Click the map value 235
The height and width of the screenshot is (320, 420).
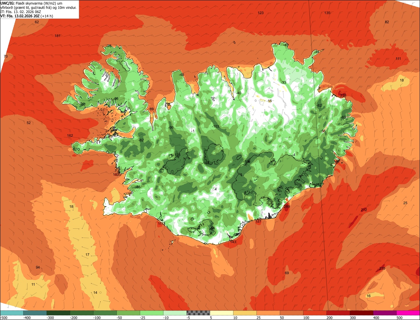pos(382,268)
